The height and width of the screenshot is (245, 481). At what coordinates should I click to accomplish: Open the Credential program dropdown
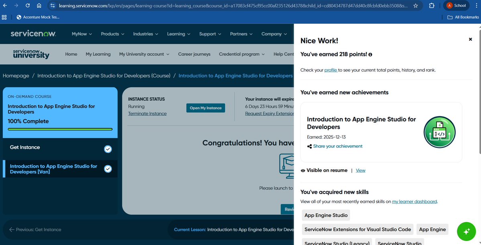pyautogui.click(x=242, y=54)
